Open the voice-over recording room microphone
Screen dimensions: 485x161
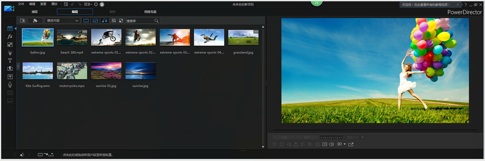10,85
